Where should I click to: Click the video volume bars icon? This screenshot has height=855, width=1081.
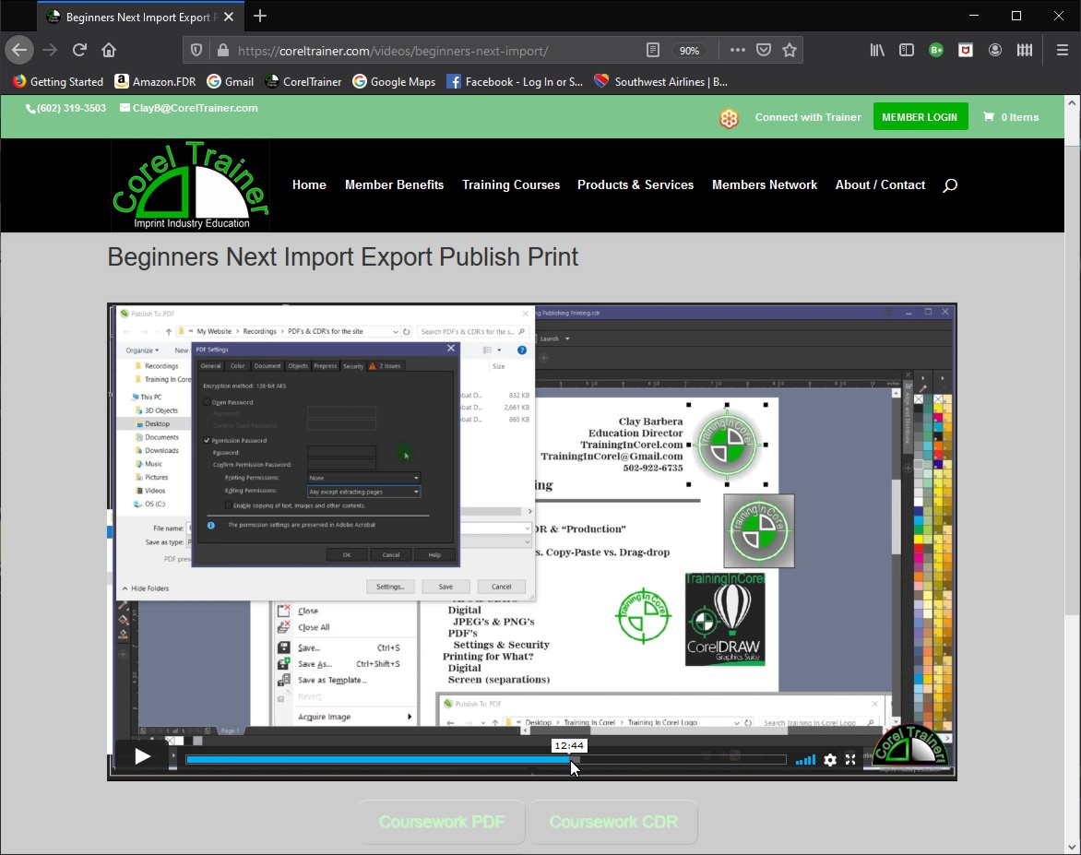tap(805, 760)
